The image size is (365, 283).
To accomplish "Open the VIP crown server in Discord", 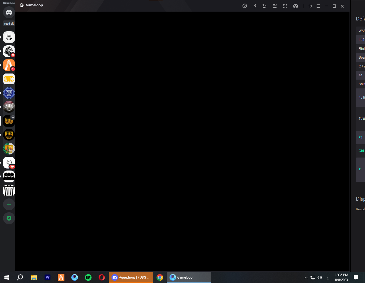I will [x=9, y=37].
